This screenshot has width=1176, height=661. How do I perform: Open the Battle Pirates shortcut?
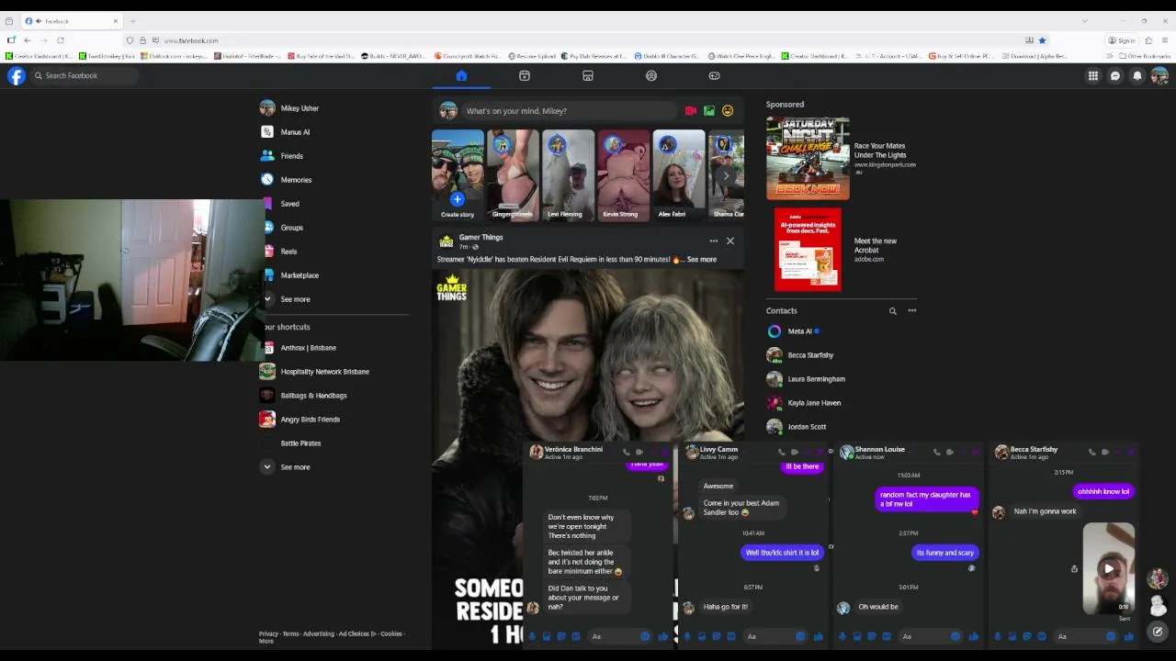[x=300, y=443]
